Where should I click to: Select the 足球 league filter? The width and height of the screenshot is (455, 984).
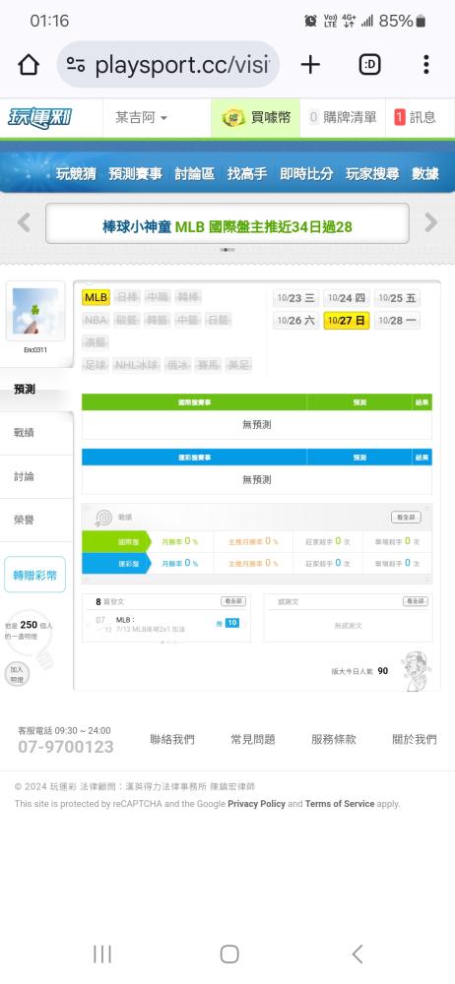coord(96,365)
